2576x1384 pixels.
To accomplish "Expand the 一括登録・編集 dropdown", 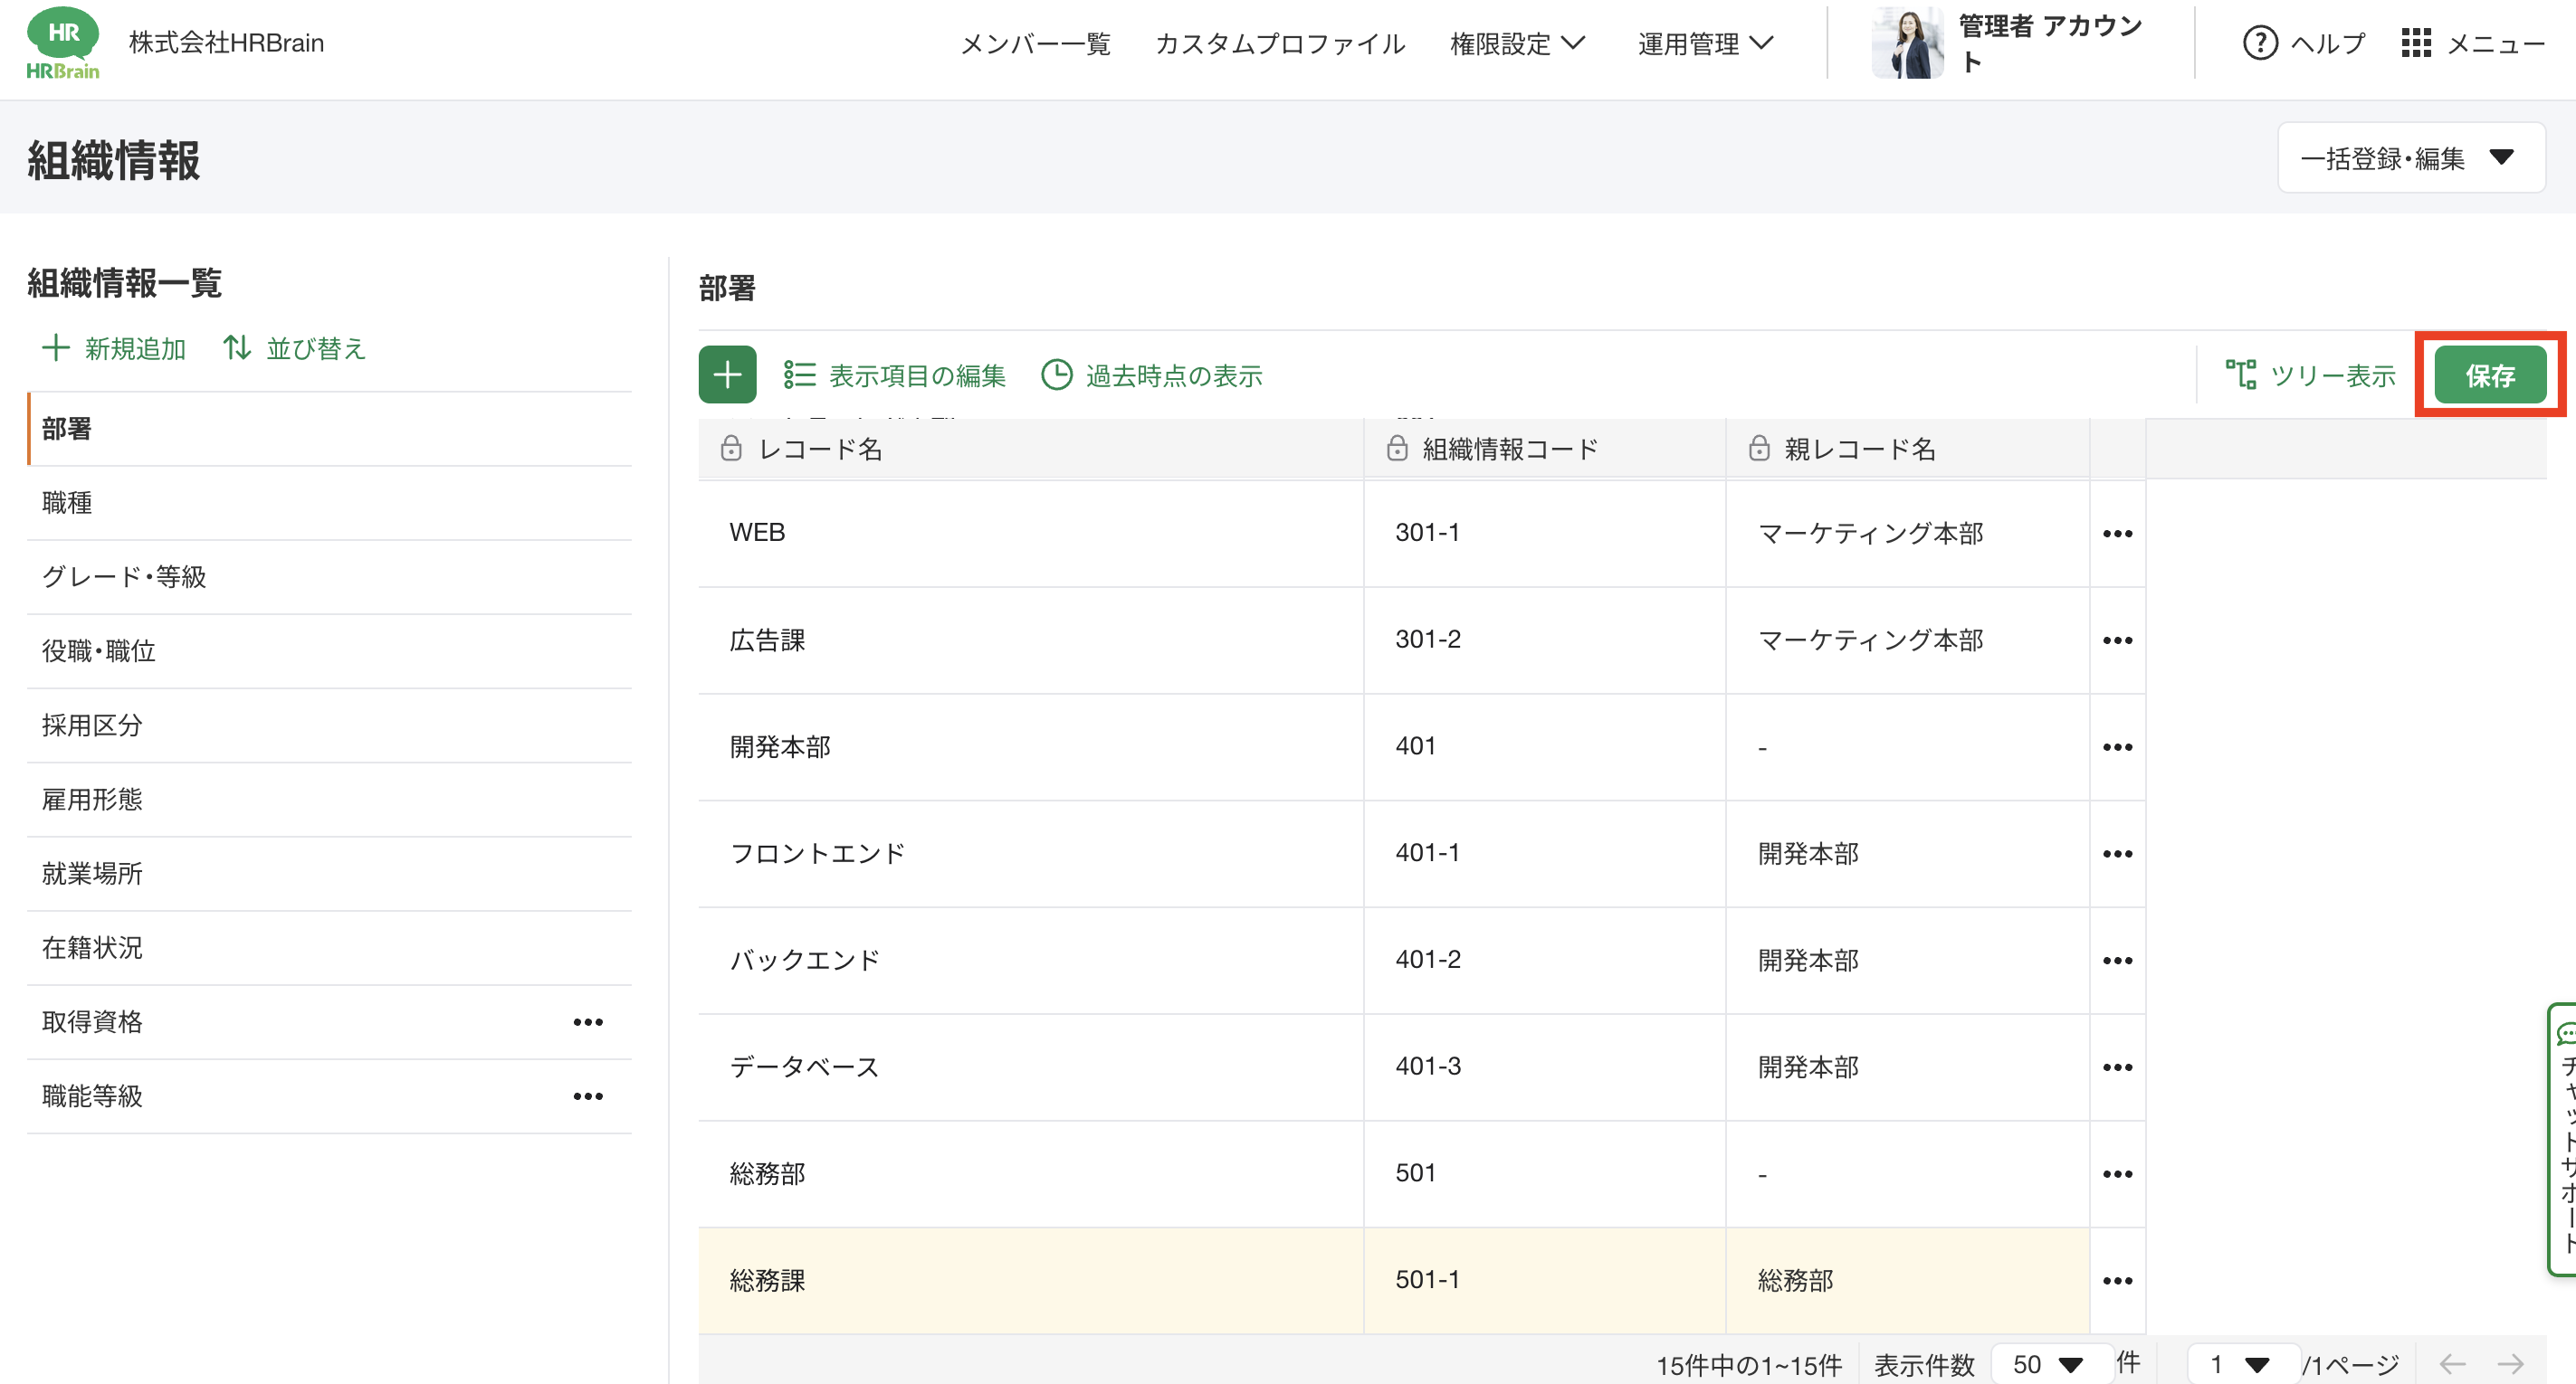I will coord(2410,158).
